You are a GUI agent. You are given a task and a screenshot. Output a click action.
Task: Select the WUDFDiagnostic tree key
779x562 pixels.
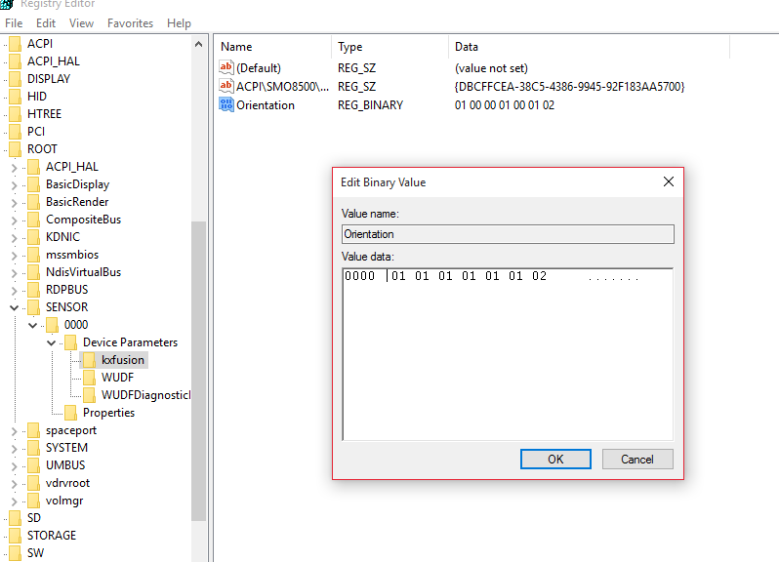[x=145, y=395]
